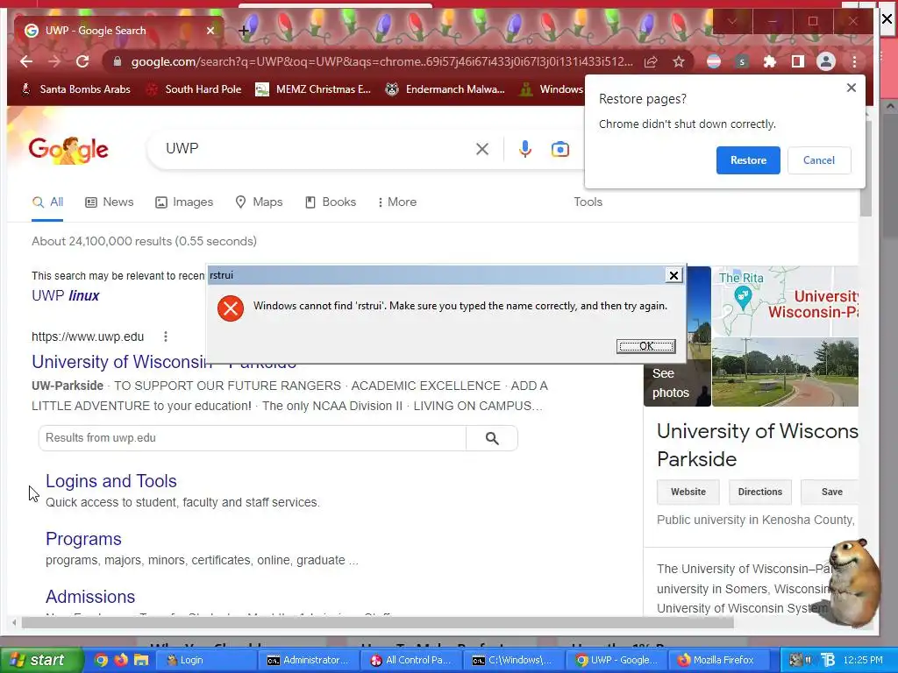898x673 pixels.
Task: Switch to C:\Windows command prompt taskbar item
Action: click(512, 660)
